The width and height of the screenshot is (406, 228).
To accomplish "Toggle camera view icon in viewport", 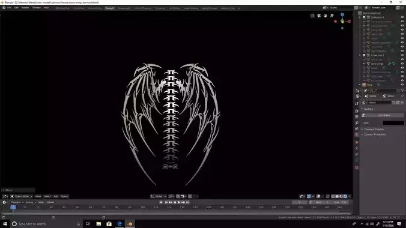I will [319, 16].
